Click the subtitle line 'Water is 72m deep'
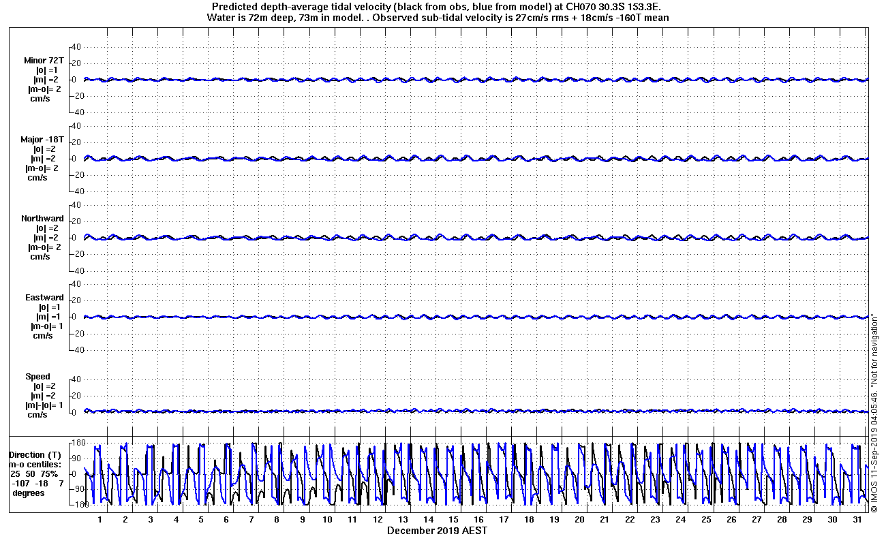Viewport: 886px width, 545px height. 437,18
